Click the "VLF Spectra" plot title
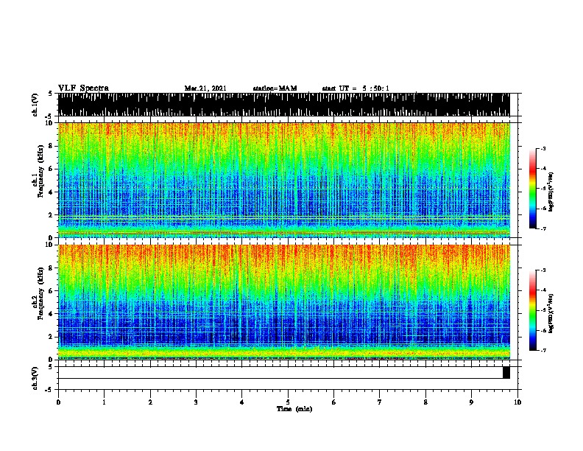 tap(83, 88)
